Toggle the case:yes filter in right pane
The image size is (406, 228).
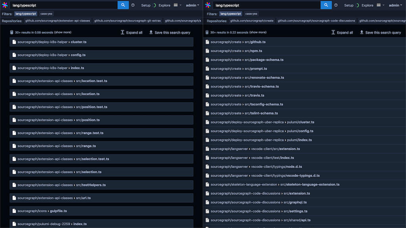(x=251, y=14)
